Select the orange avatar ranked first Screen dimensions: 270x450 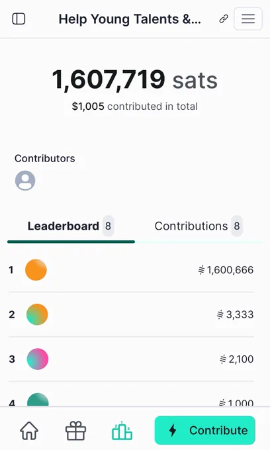36,270
